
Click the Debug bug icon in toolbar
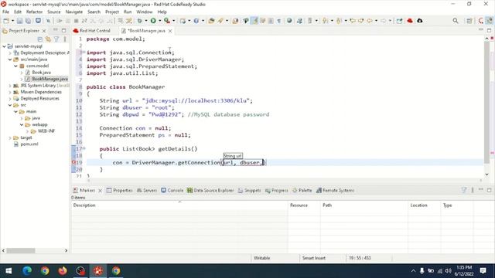coord(139,21)
